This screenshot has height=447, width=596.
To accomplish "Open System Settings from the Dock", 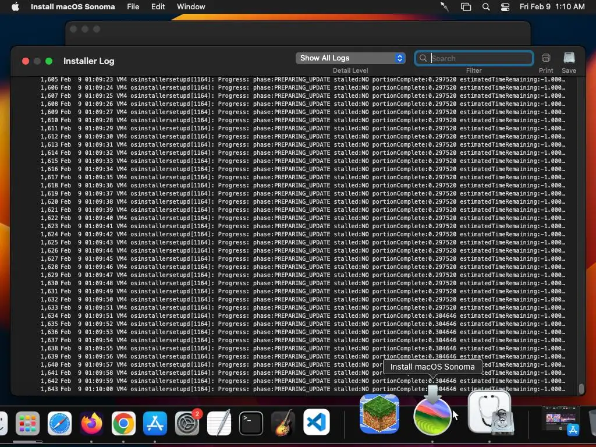I will coord(187,423).
